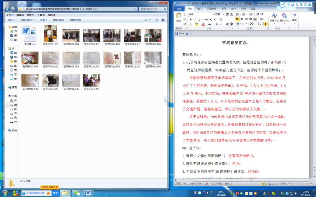Viewport: 316px width, 197px height.
Task: Click the zoom slider handle in Word
Action: pyautogui.click(x=300, y=183)
